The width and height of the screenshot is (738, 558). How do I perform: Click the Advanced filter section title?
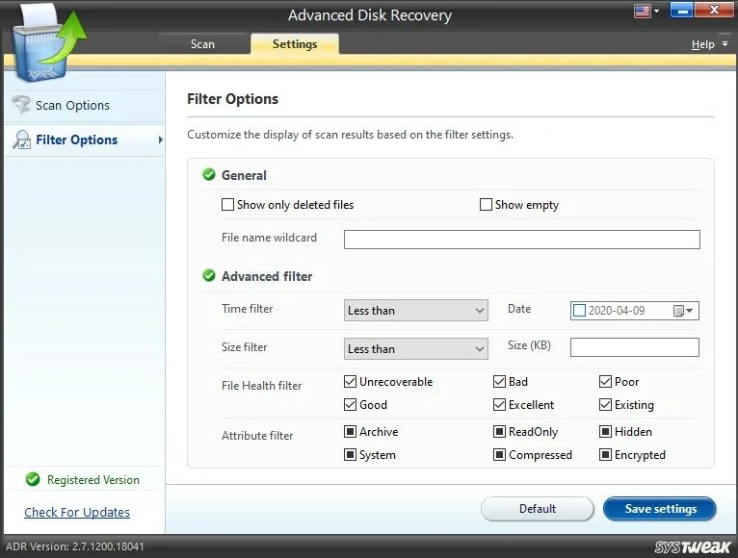[x=267, y=276]
